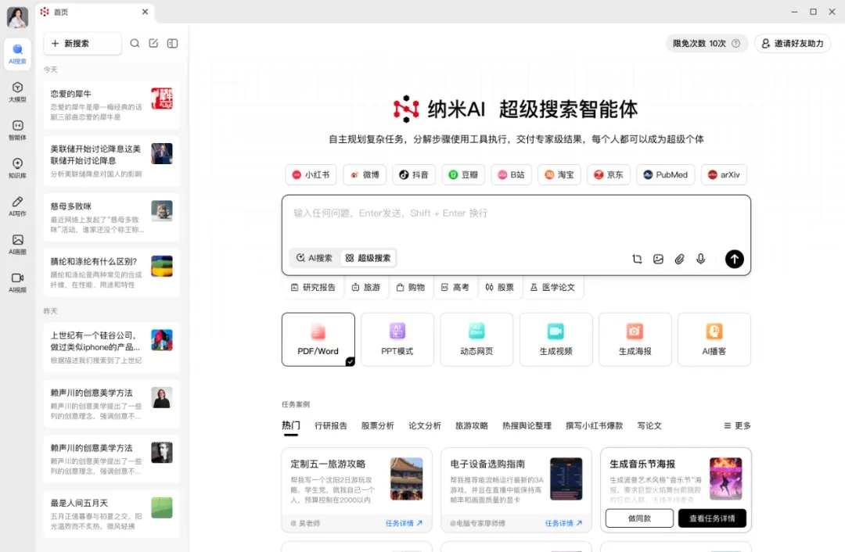845x552 pixels.
Task: Select the arXiv source chip
Action: (x=724, y=174)
